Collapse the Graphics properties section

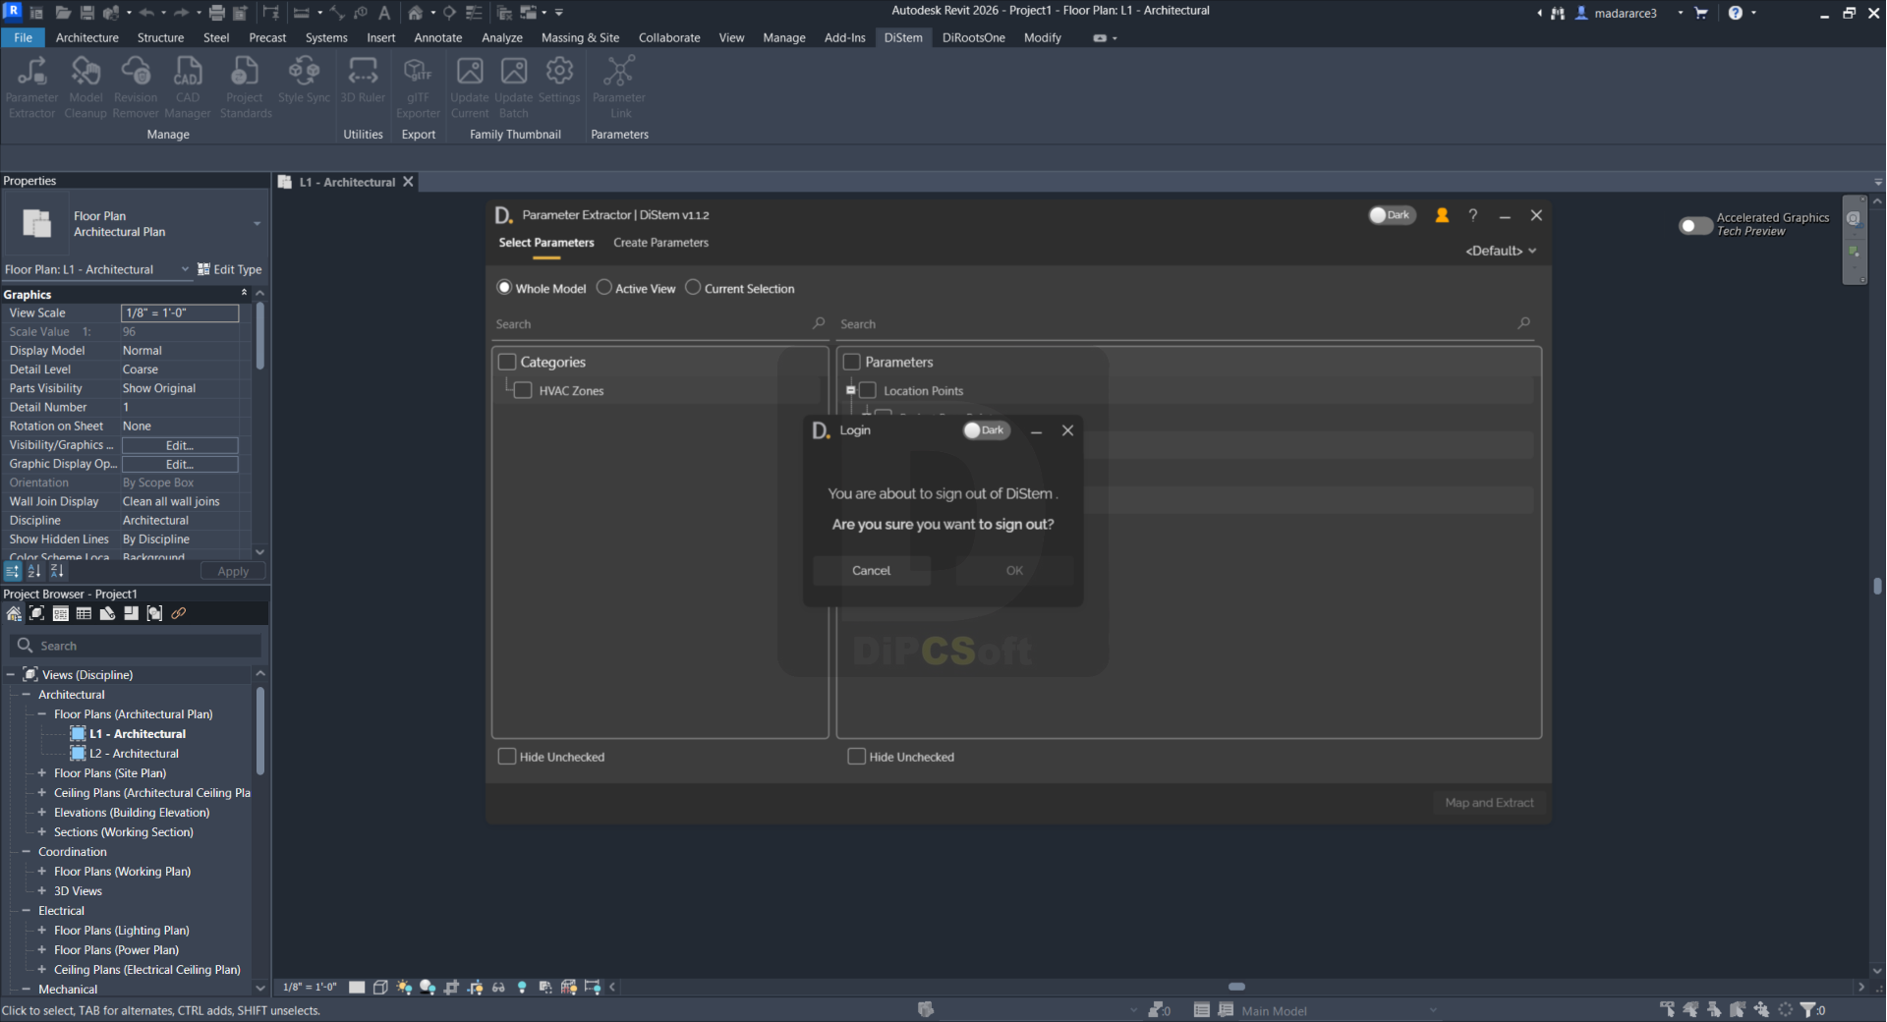(x=244, y=293)
